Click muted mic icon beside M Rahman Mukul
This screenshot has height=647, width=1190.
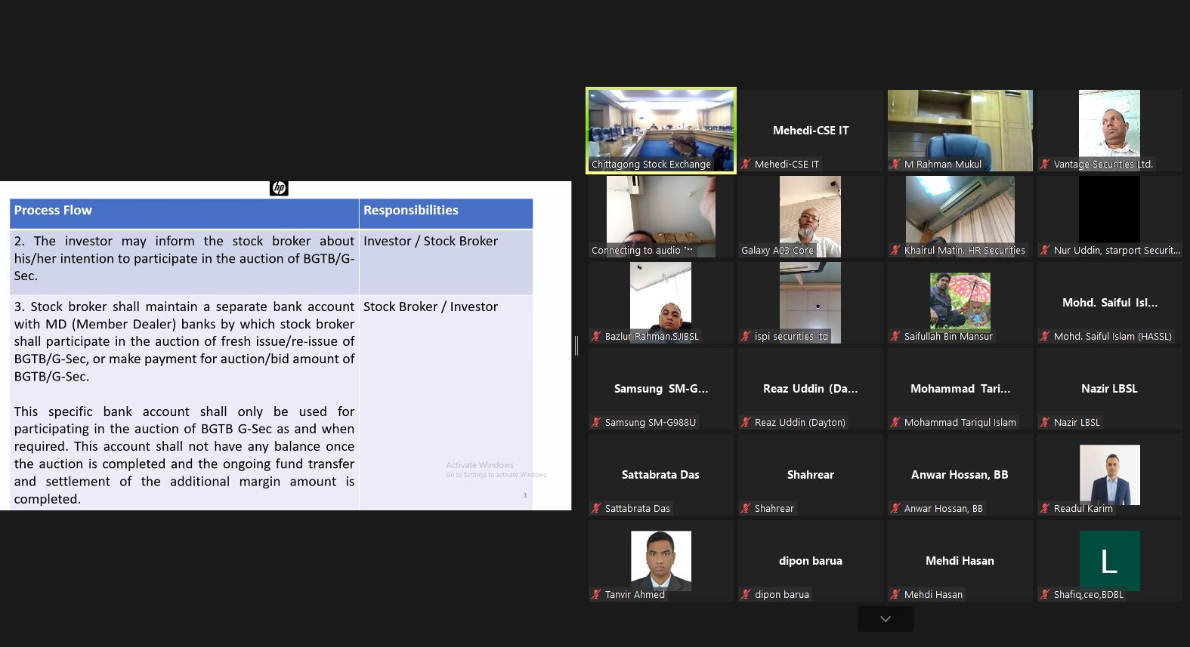click(896, 164)
